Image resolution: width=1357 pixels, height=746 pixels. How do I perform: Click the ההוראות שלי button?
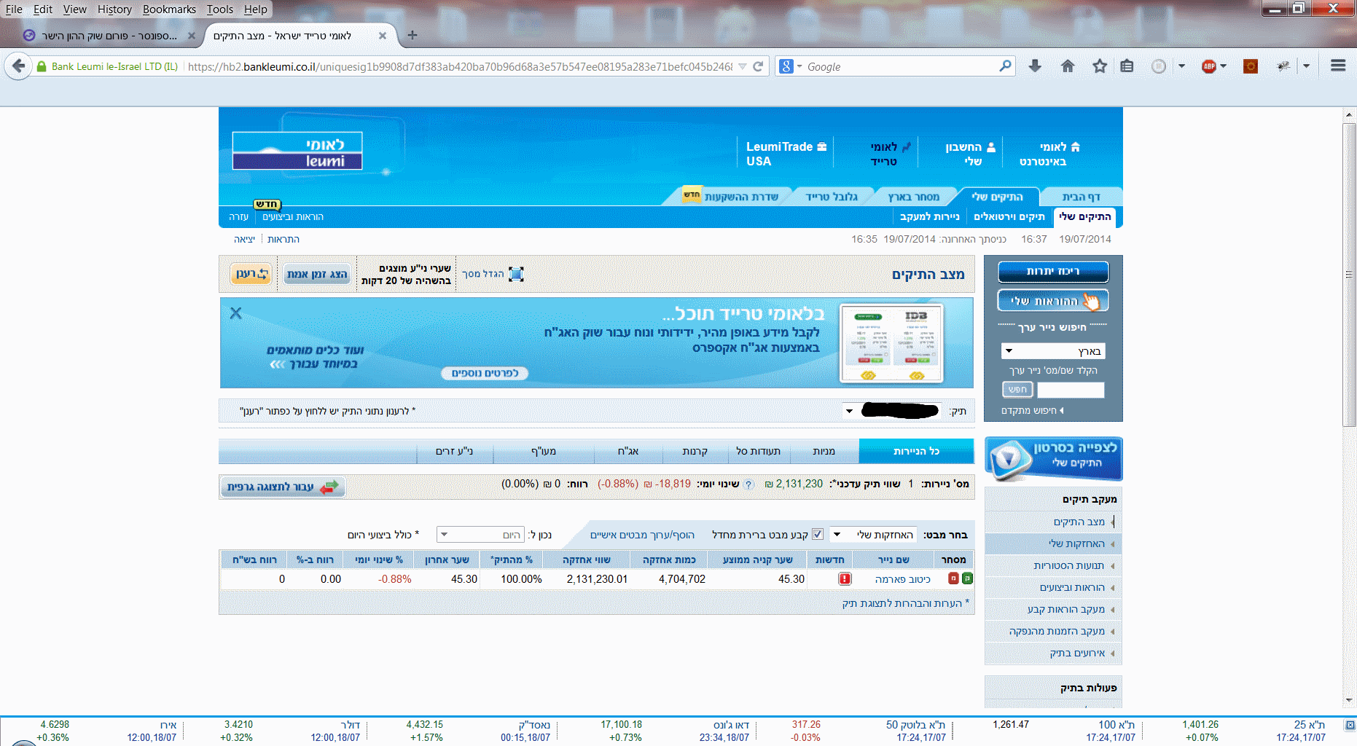[1053, 301]
